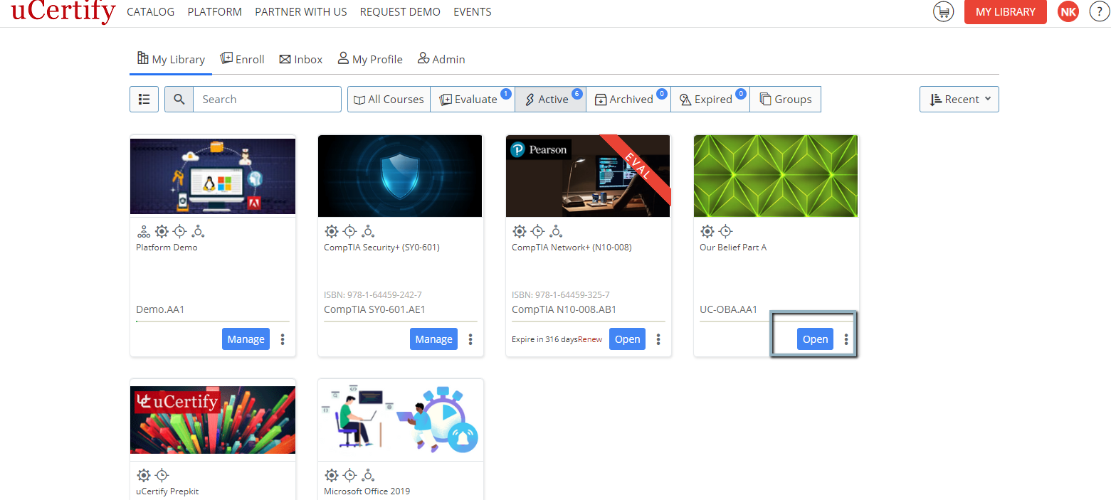Switch to the Admin tab
The image size is (1111, 500).
(441, 59)
